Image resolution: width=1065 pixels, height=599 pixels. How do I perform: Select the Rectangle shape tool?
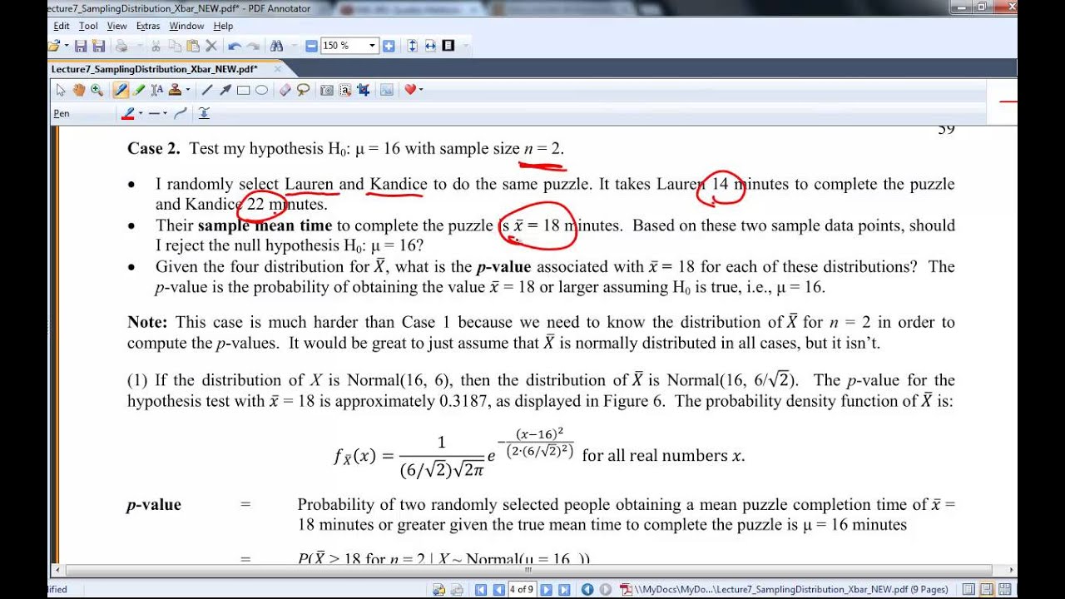(244, 90)
